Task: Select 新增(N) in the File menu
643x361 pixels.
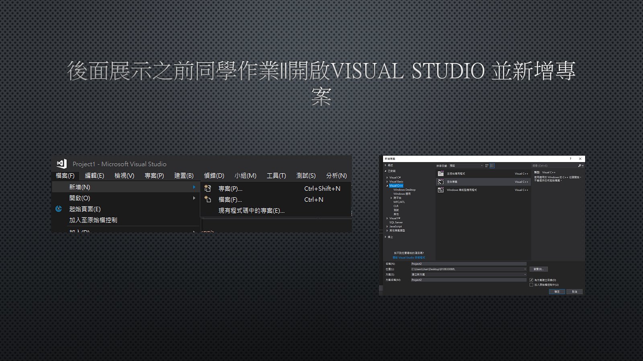Action: (126, 187)
